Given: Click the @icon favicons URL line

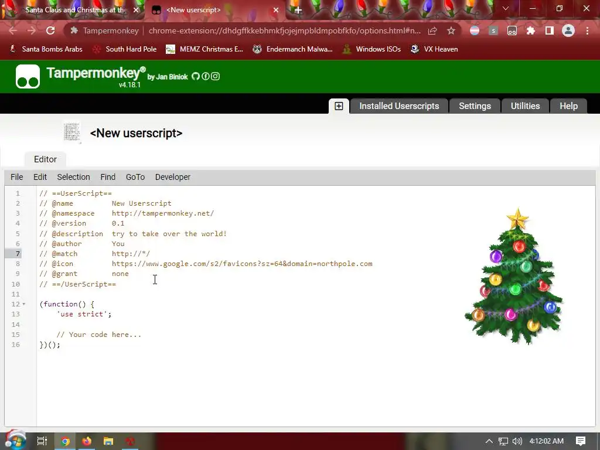Looking at the screenshot, I should pos(206,264).
